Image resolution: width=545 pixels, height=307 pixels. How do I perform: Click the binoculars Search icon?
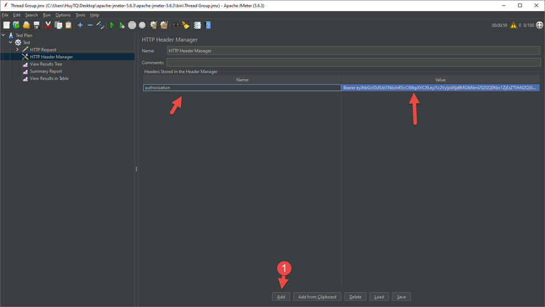176,25
